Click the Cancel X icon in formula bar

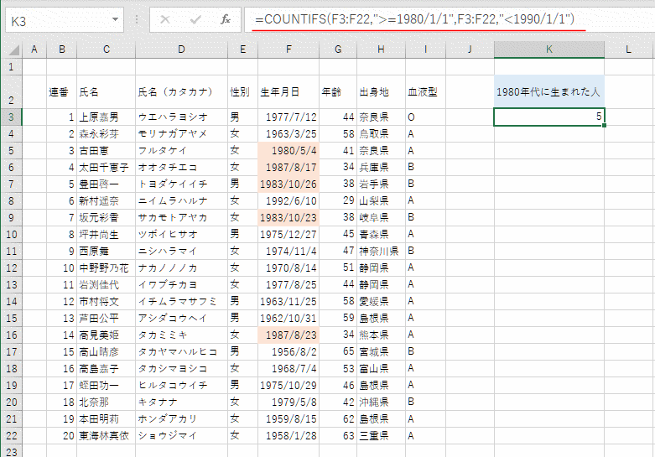165,19
